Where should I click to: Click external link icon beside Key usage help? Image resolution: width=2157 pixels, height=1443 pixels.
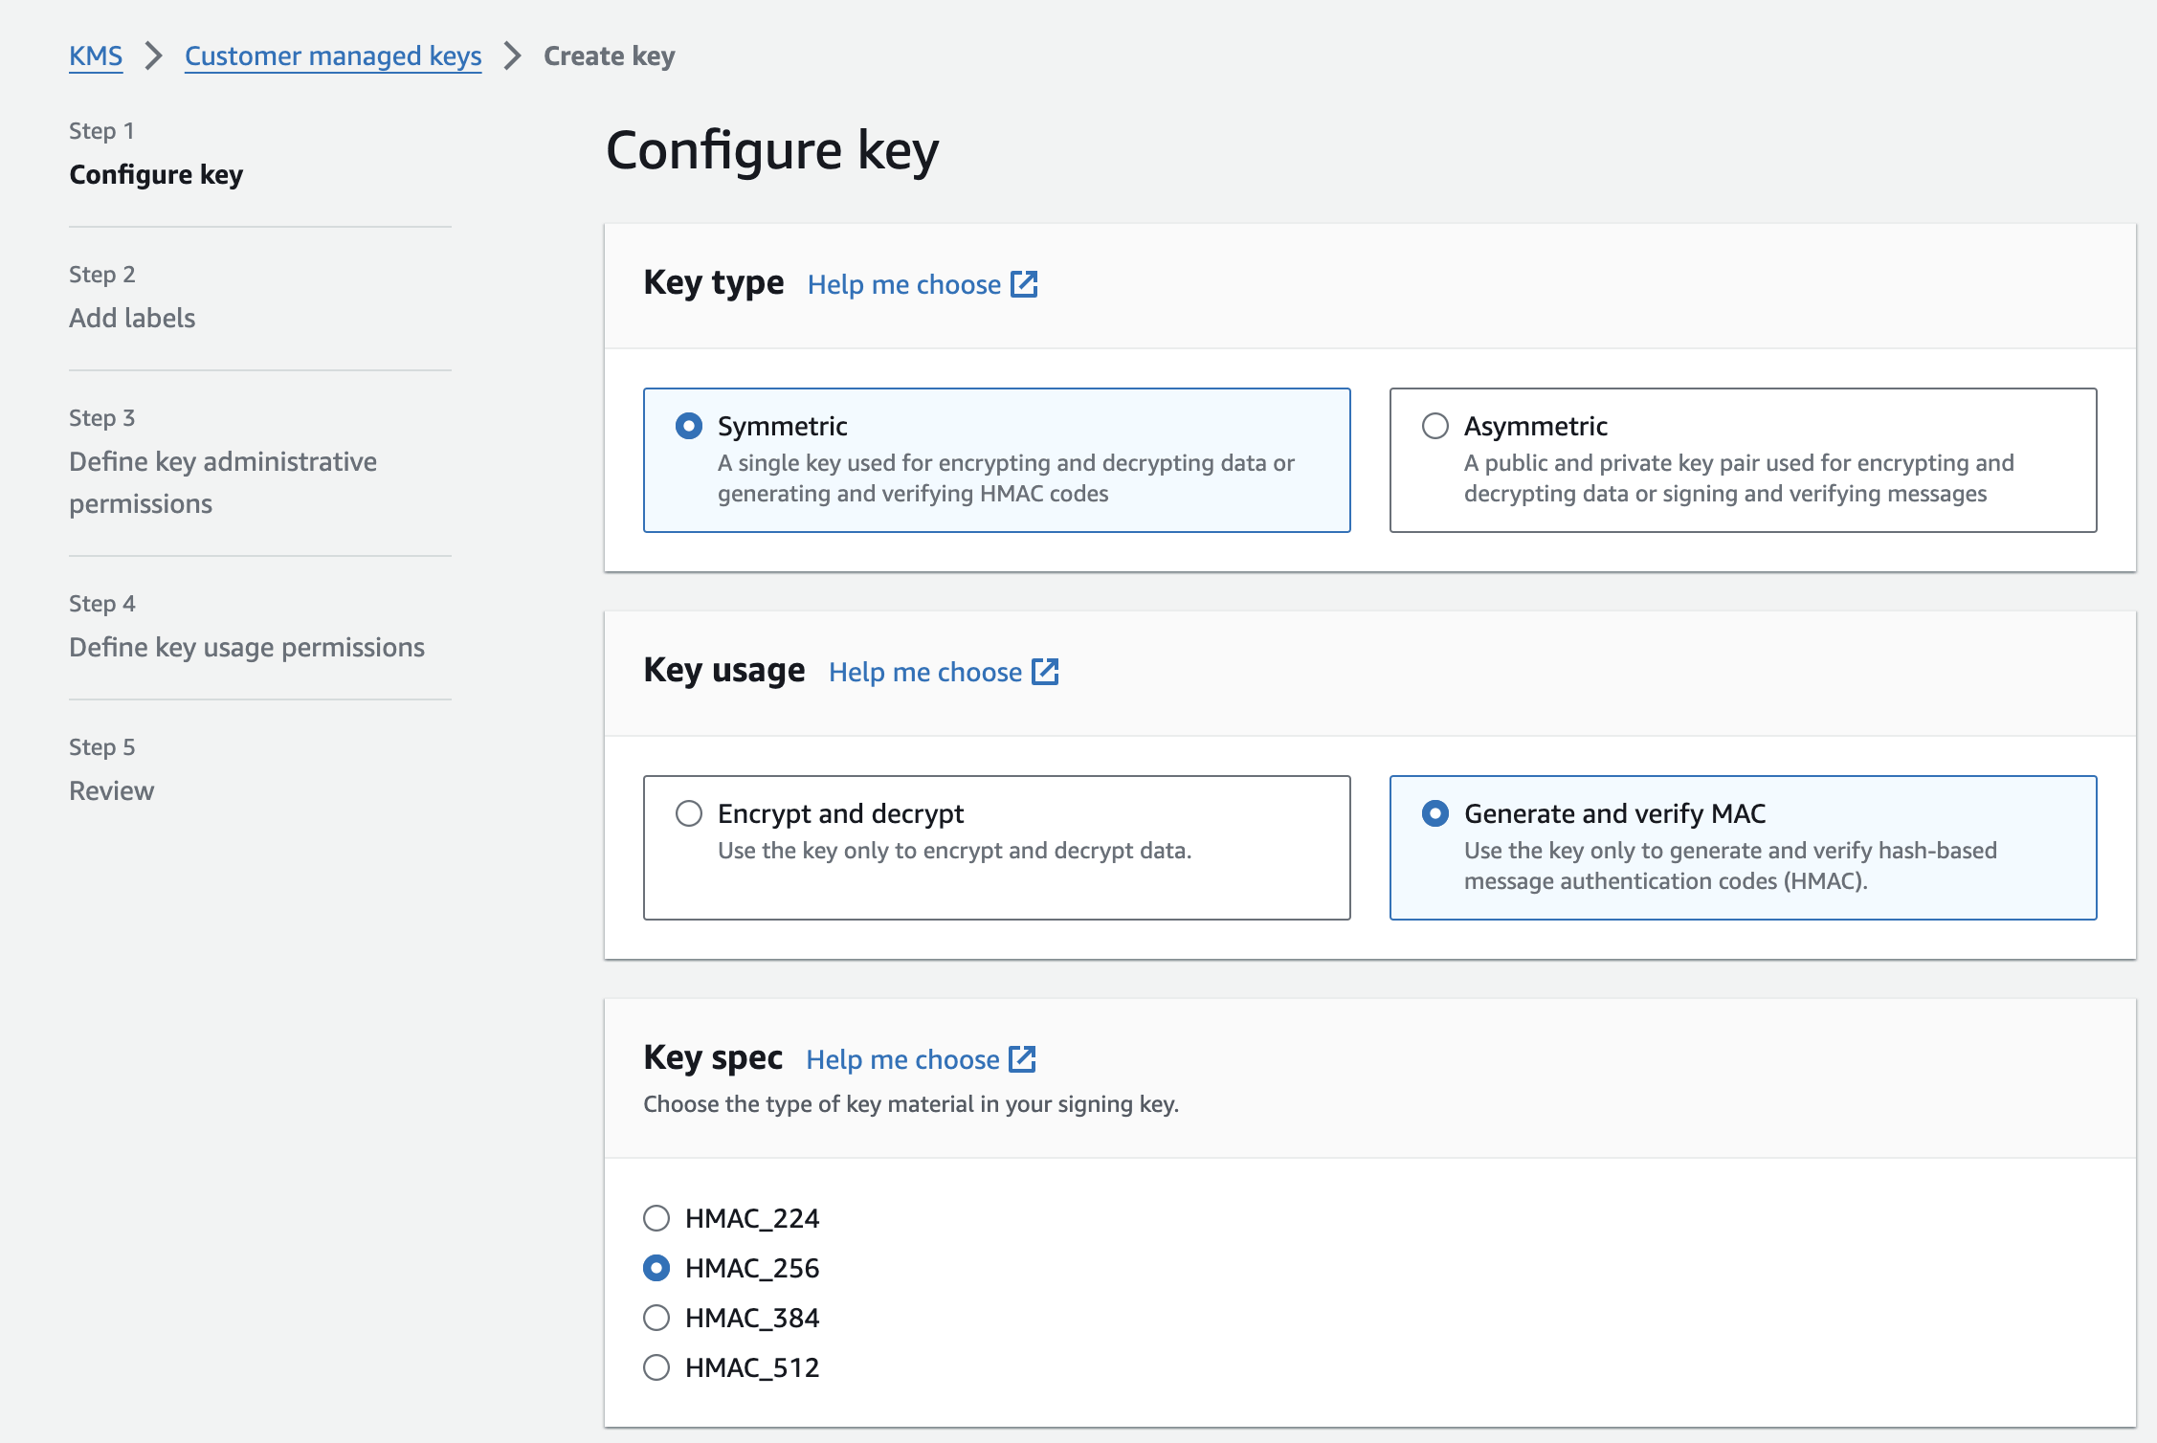pyautogui.click(x=1045, y=672)
